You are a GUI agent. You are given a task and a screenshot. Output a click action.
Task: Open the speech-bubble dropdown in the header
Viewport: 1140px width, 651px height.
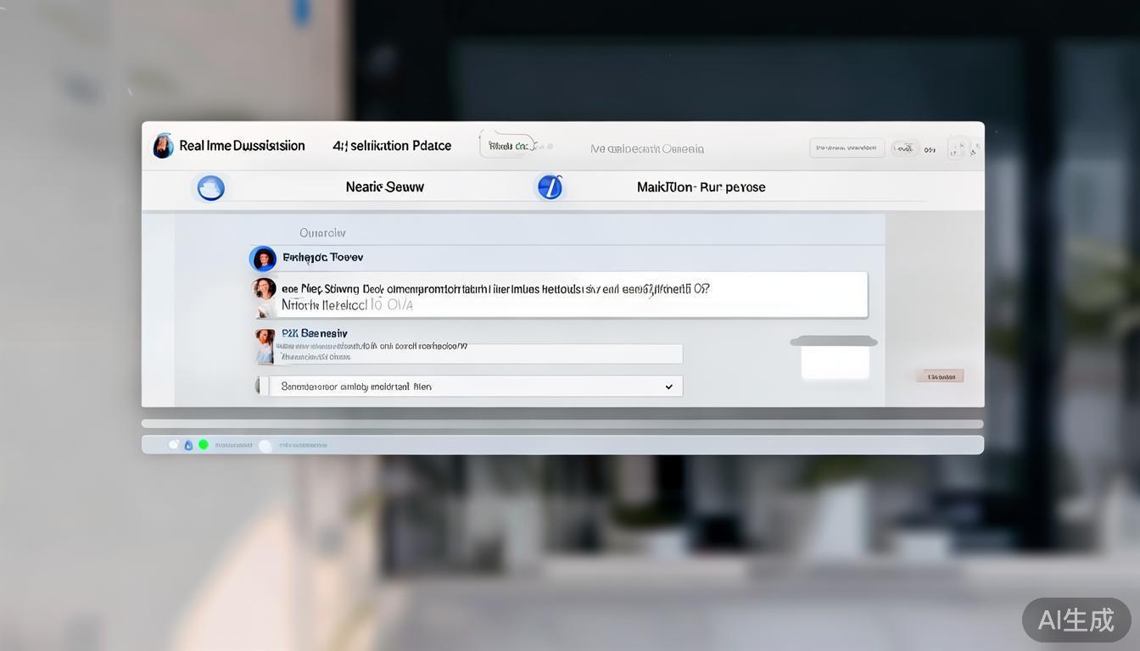[508, 146]
